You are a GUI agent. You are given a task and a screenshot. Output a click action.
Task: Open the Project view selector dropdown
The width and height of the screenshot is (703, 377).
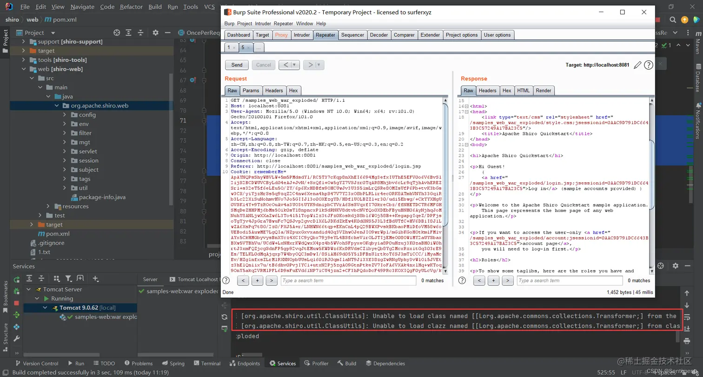pos(53,33)
